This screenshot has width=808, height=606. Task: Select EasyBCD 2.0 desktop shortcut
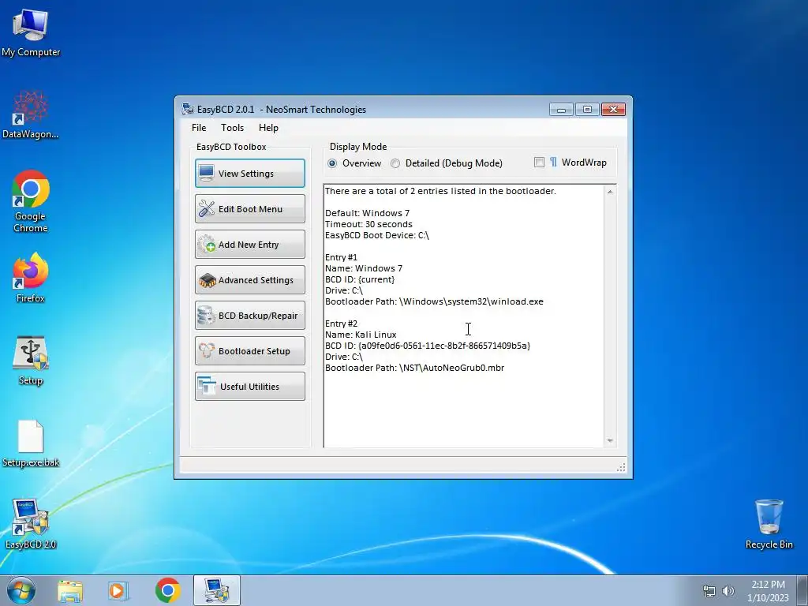[x=31, y=524]
